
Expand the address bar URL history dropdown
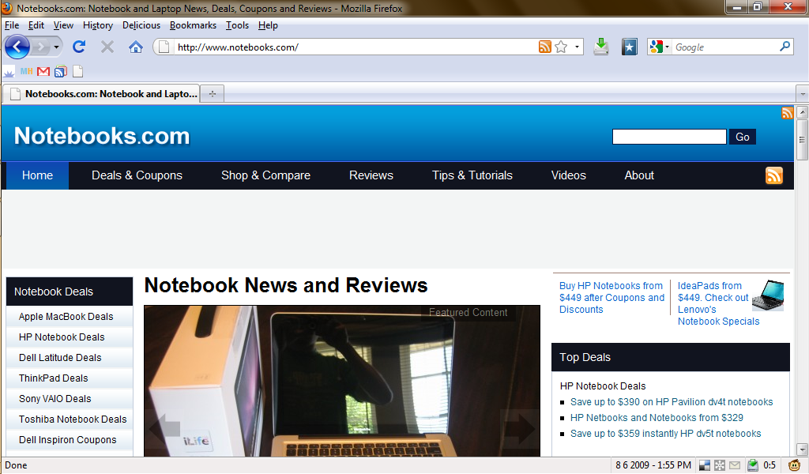tap(577, 47)
